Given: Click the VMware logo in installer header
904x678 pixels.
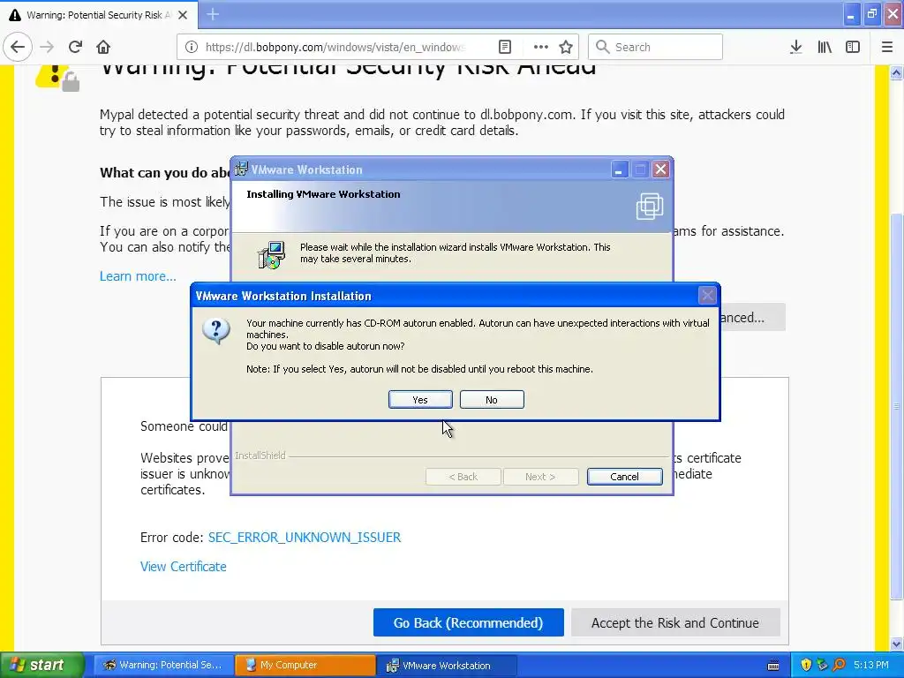Looking at the screenshot, I should [650, 206].
